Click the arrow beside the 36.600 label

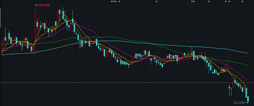37,5
